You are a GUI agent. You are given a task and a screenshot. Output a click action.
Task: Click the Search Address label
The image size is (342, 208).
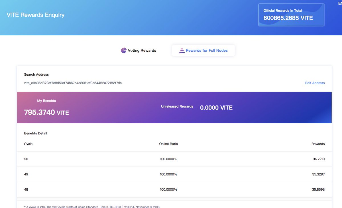click(x=36, y=74)
